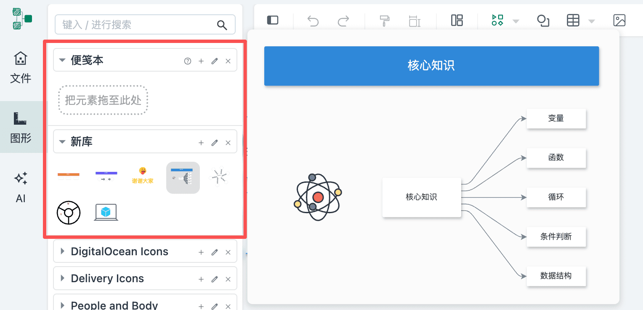The width and height of the screenshot is (643, 310).
Task: Toggle the sidebar panel icon
Action: tap(273, 20)
